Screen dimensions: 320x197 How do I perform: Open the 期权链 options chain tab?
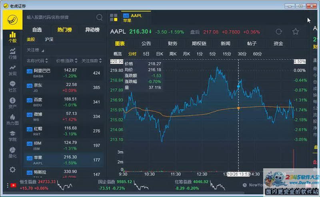pos(199,43)
